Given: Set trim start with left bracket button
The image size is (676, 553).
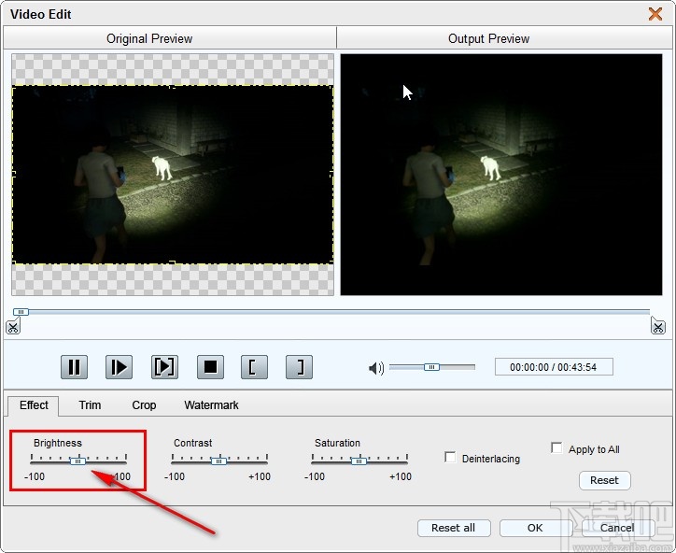Looking at the screenshot, I should coord(254,367).
